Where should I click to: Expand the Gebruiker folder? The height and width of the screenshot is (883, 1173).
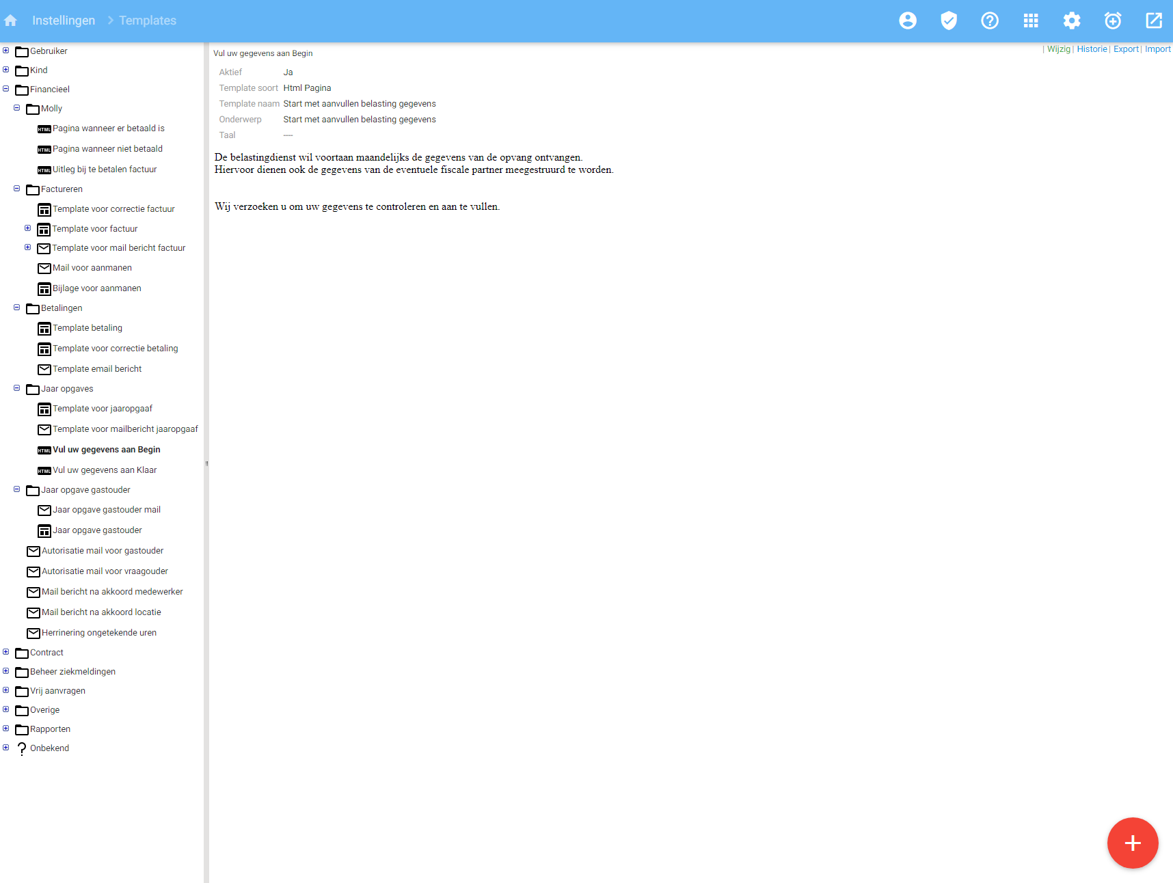point(6,51)
